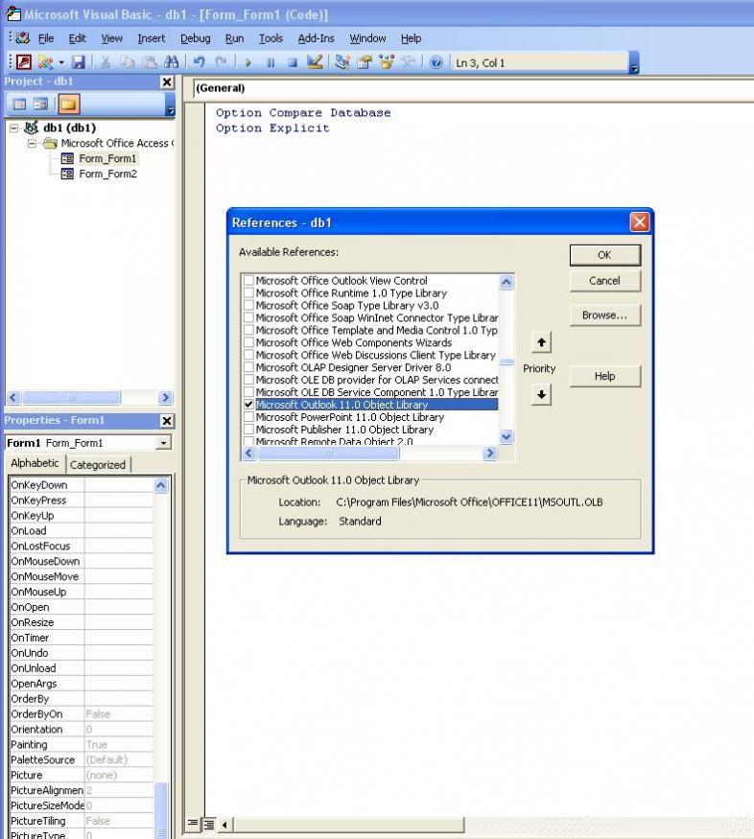Click the View Code icon in Project pane

coord(19,104)
